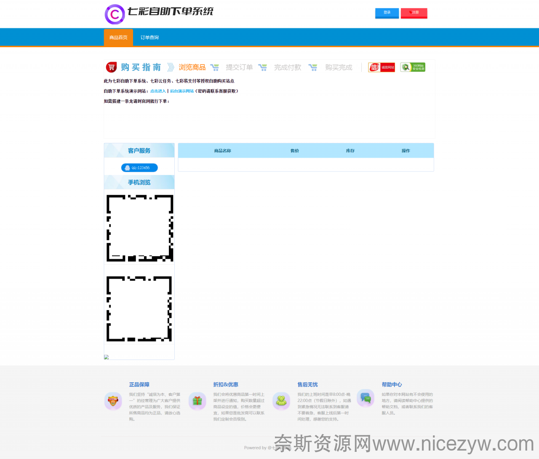The height and width of the screenshot is (459, 539).
Task: Click the 诚信网站 badge
Action: (382, 67)
